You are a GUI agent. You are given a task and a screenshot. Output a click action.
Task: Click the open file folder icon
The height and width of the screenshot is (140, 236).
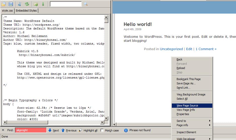point(4,4)
